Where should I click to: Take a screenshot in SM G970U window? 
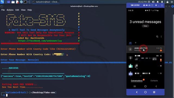(x=144, y=5)
